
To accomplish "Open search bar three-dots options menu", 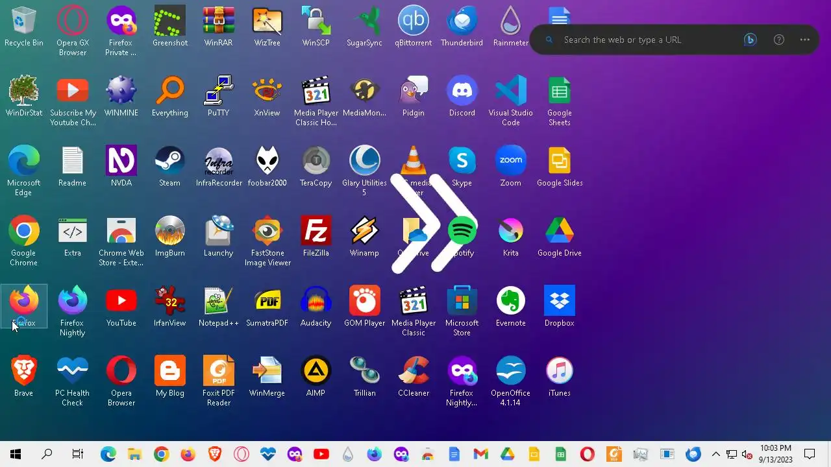I will tap(805, 40).
